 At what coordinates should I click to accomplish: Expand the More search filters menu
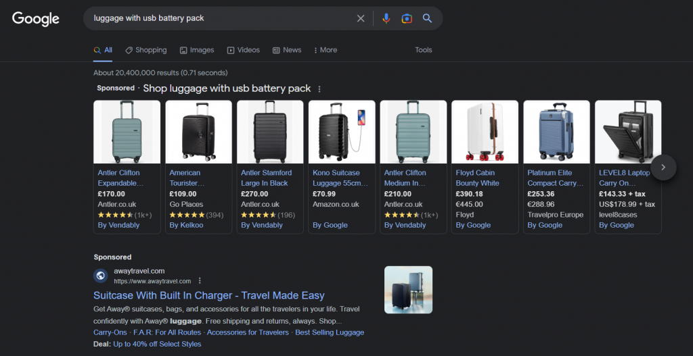[324, 50]
